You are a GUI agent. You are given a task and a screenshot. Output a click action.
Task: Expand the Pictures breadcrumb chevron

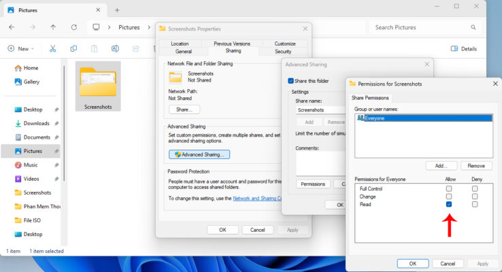coord(149,27)
